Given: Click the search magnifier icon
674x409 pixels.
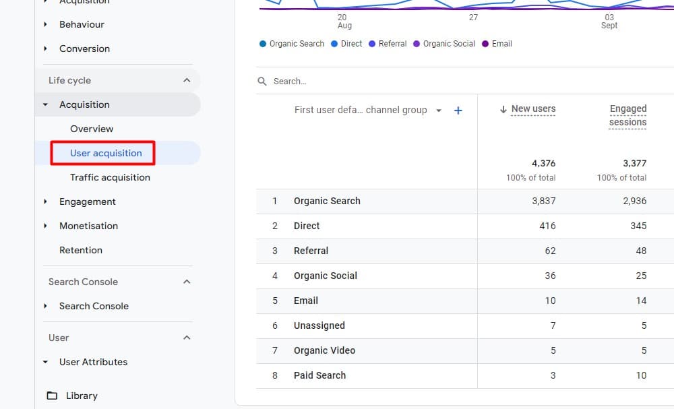Looking at the screenshot, I should click(x=262, y=81).
